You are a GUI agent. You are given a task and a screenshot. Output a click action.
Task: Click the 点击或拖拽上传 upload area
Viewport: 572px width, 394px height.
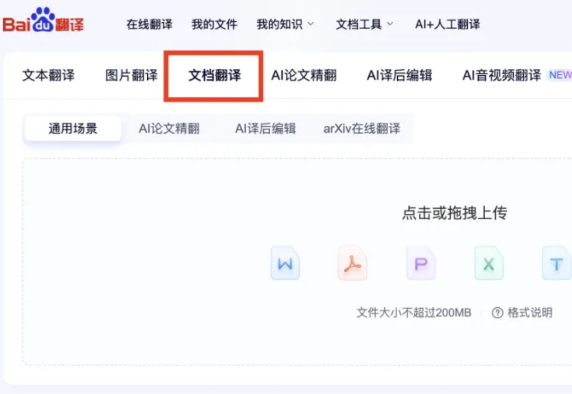coord(455,213)
